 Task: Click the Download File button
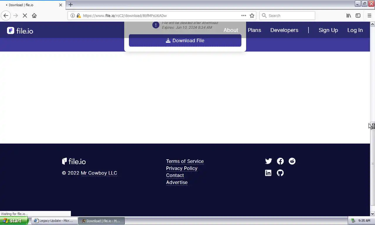coord(185,40)
